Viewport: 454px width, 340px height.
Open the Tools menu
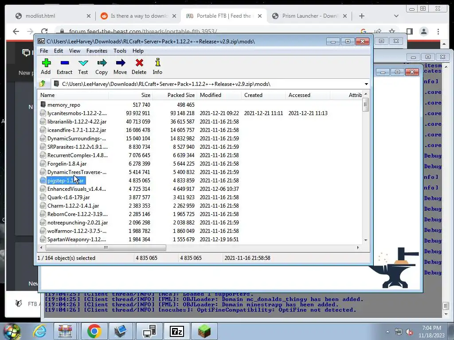[120, 51]
